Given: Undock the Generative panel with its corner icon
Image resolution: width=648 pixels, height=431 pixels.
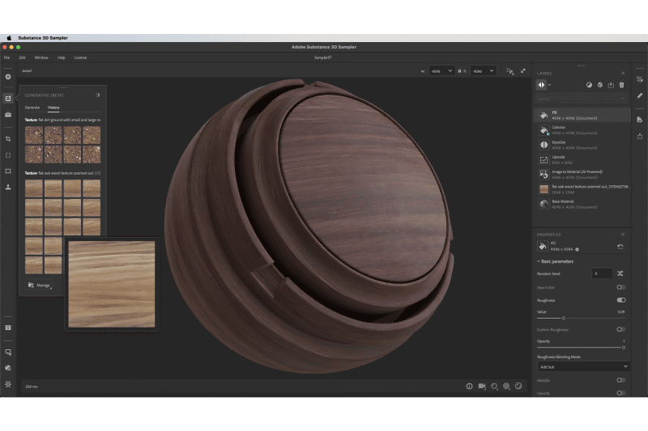Looking at the screenshot, I should click(x=98, y=95).
